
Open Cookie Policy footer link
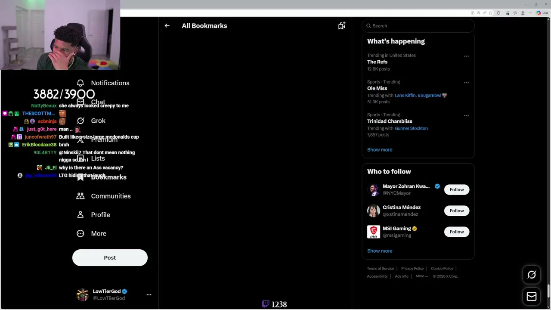(442, 269)
